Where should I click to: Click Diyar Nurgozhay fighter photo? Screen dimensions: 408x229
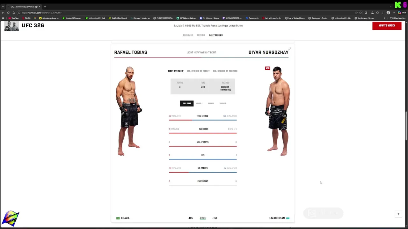click(278, 111)
